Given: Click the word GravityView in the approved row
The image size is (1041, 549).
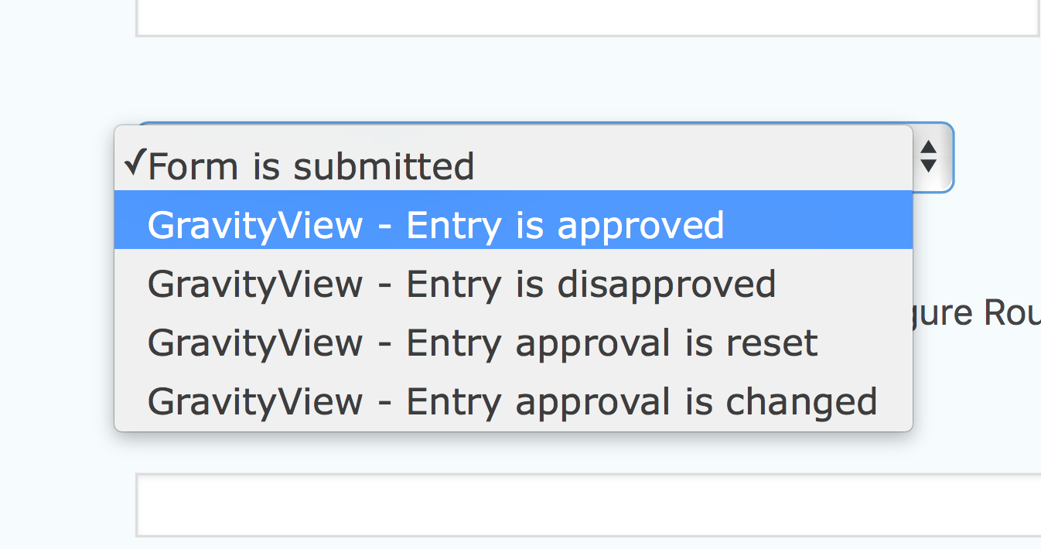Looking at the screenshot, I should tap(255, 226).
